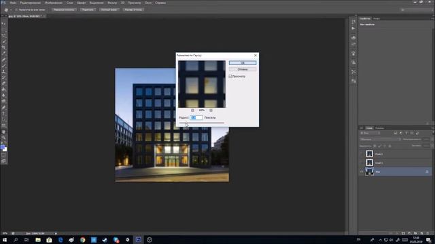Select the Lasso tool
This screenshot has width=435, height=244.
(x=3, y=36)
